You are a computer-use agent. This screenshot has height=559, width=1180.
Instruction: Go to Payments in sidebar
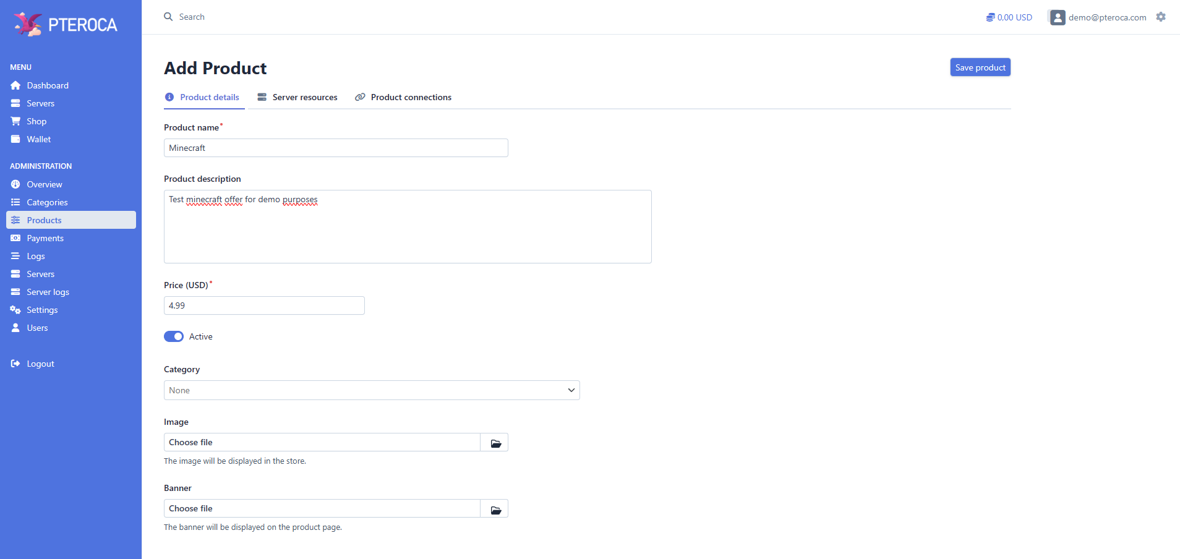click(45, 238)
